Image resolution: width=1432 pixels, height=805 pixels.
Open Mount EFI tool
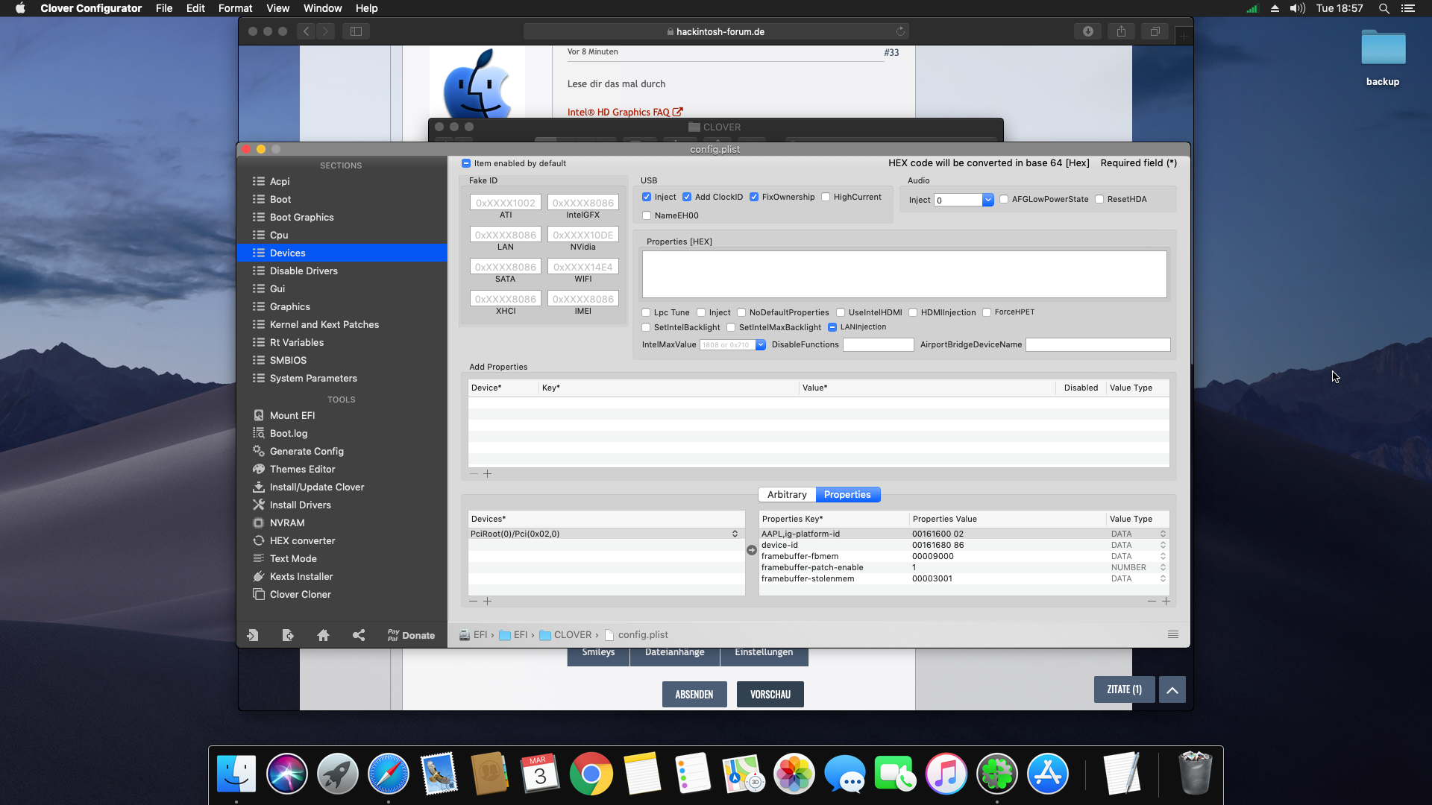292,415
